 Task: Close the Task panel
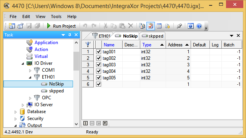coord(76,35)
